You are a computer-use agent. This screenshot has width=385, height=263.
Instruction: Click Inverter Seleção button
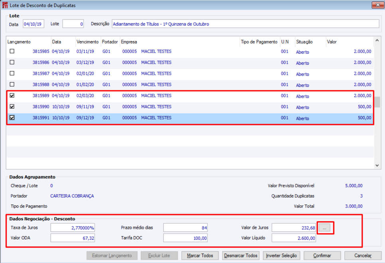coord(281,255)
